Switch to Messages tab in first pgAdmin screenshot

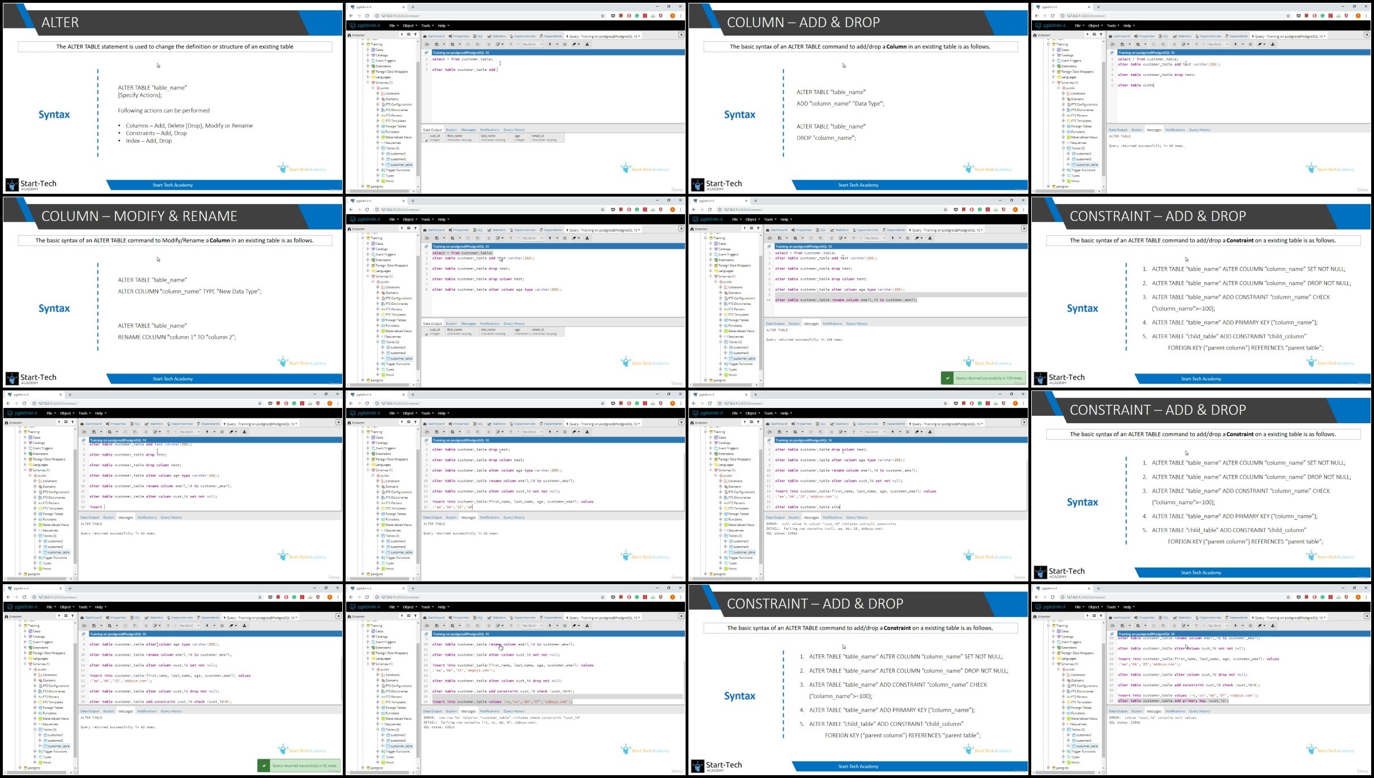coord(468,130)
